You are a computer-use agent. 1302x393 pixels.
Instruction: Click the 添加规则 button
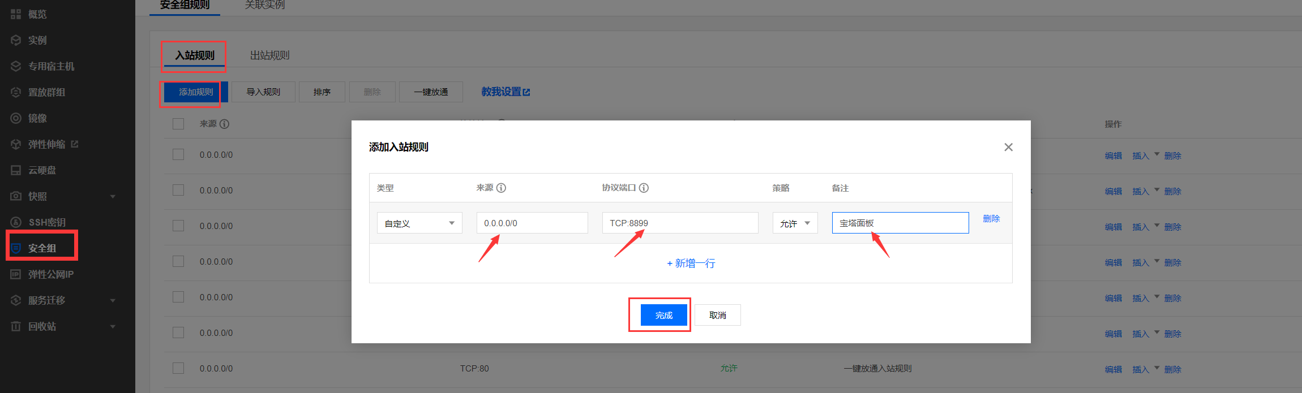(x=196, y=92)
